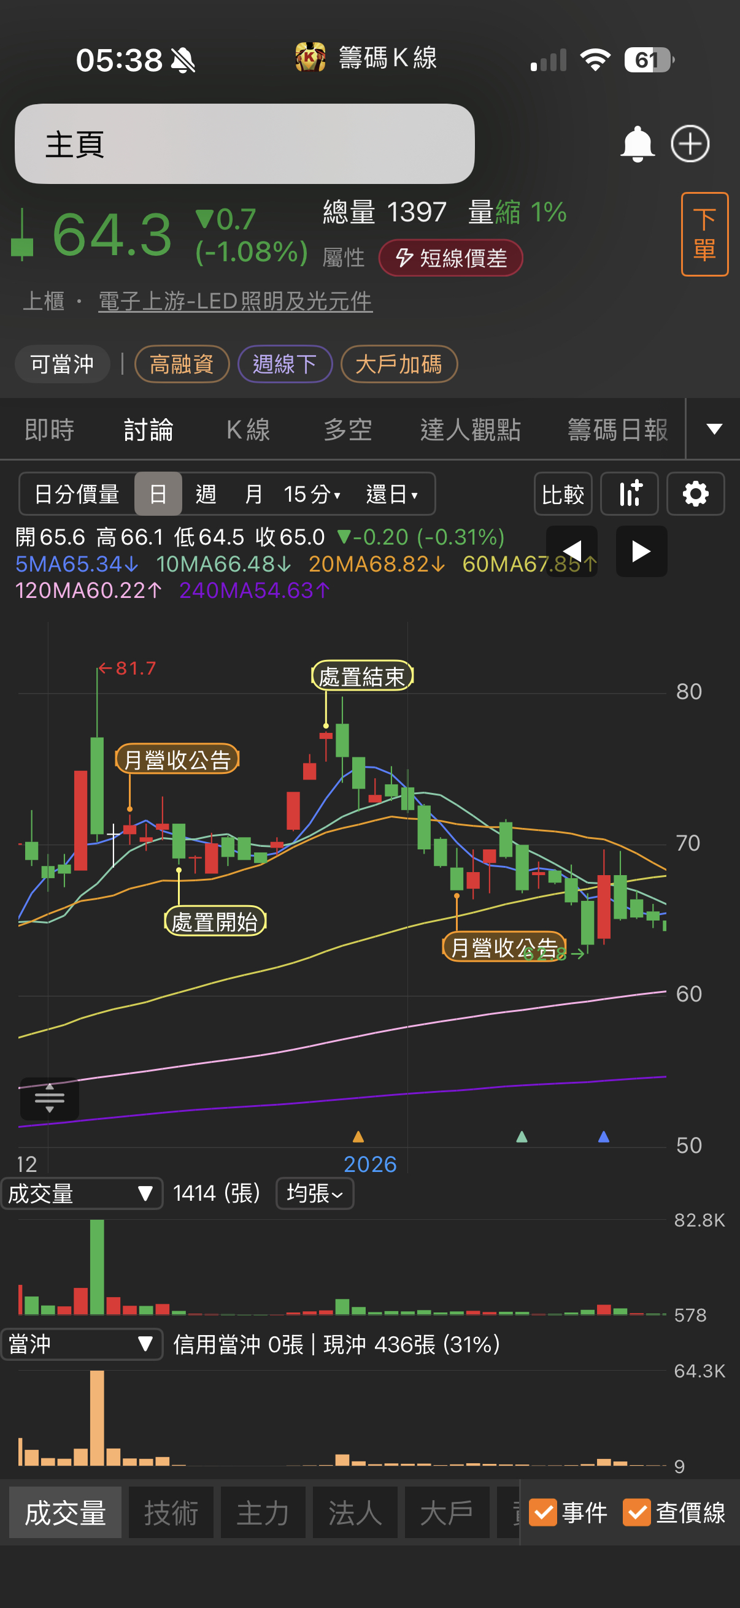This screenshot has height=1608, width=740.
Task: Expand the tab list dropdown arrow
Action: coord(714,429)
